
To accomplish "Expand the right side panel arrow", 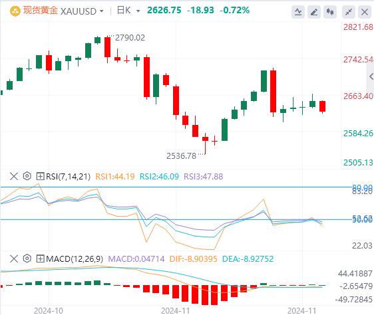I will [371, 76].
